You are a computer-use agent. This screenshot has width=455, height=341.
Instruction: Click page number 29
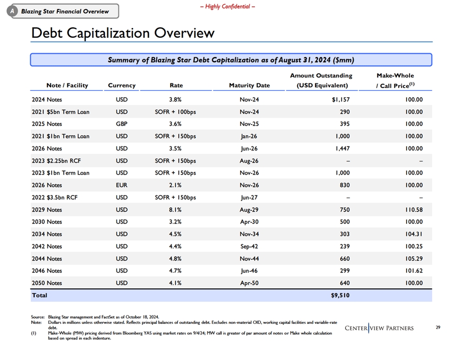coord(437,327)
